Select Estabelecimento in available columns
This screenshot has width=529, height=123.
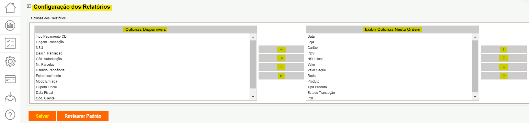click(142, 76)
